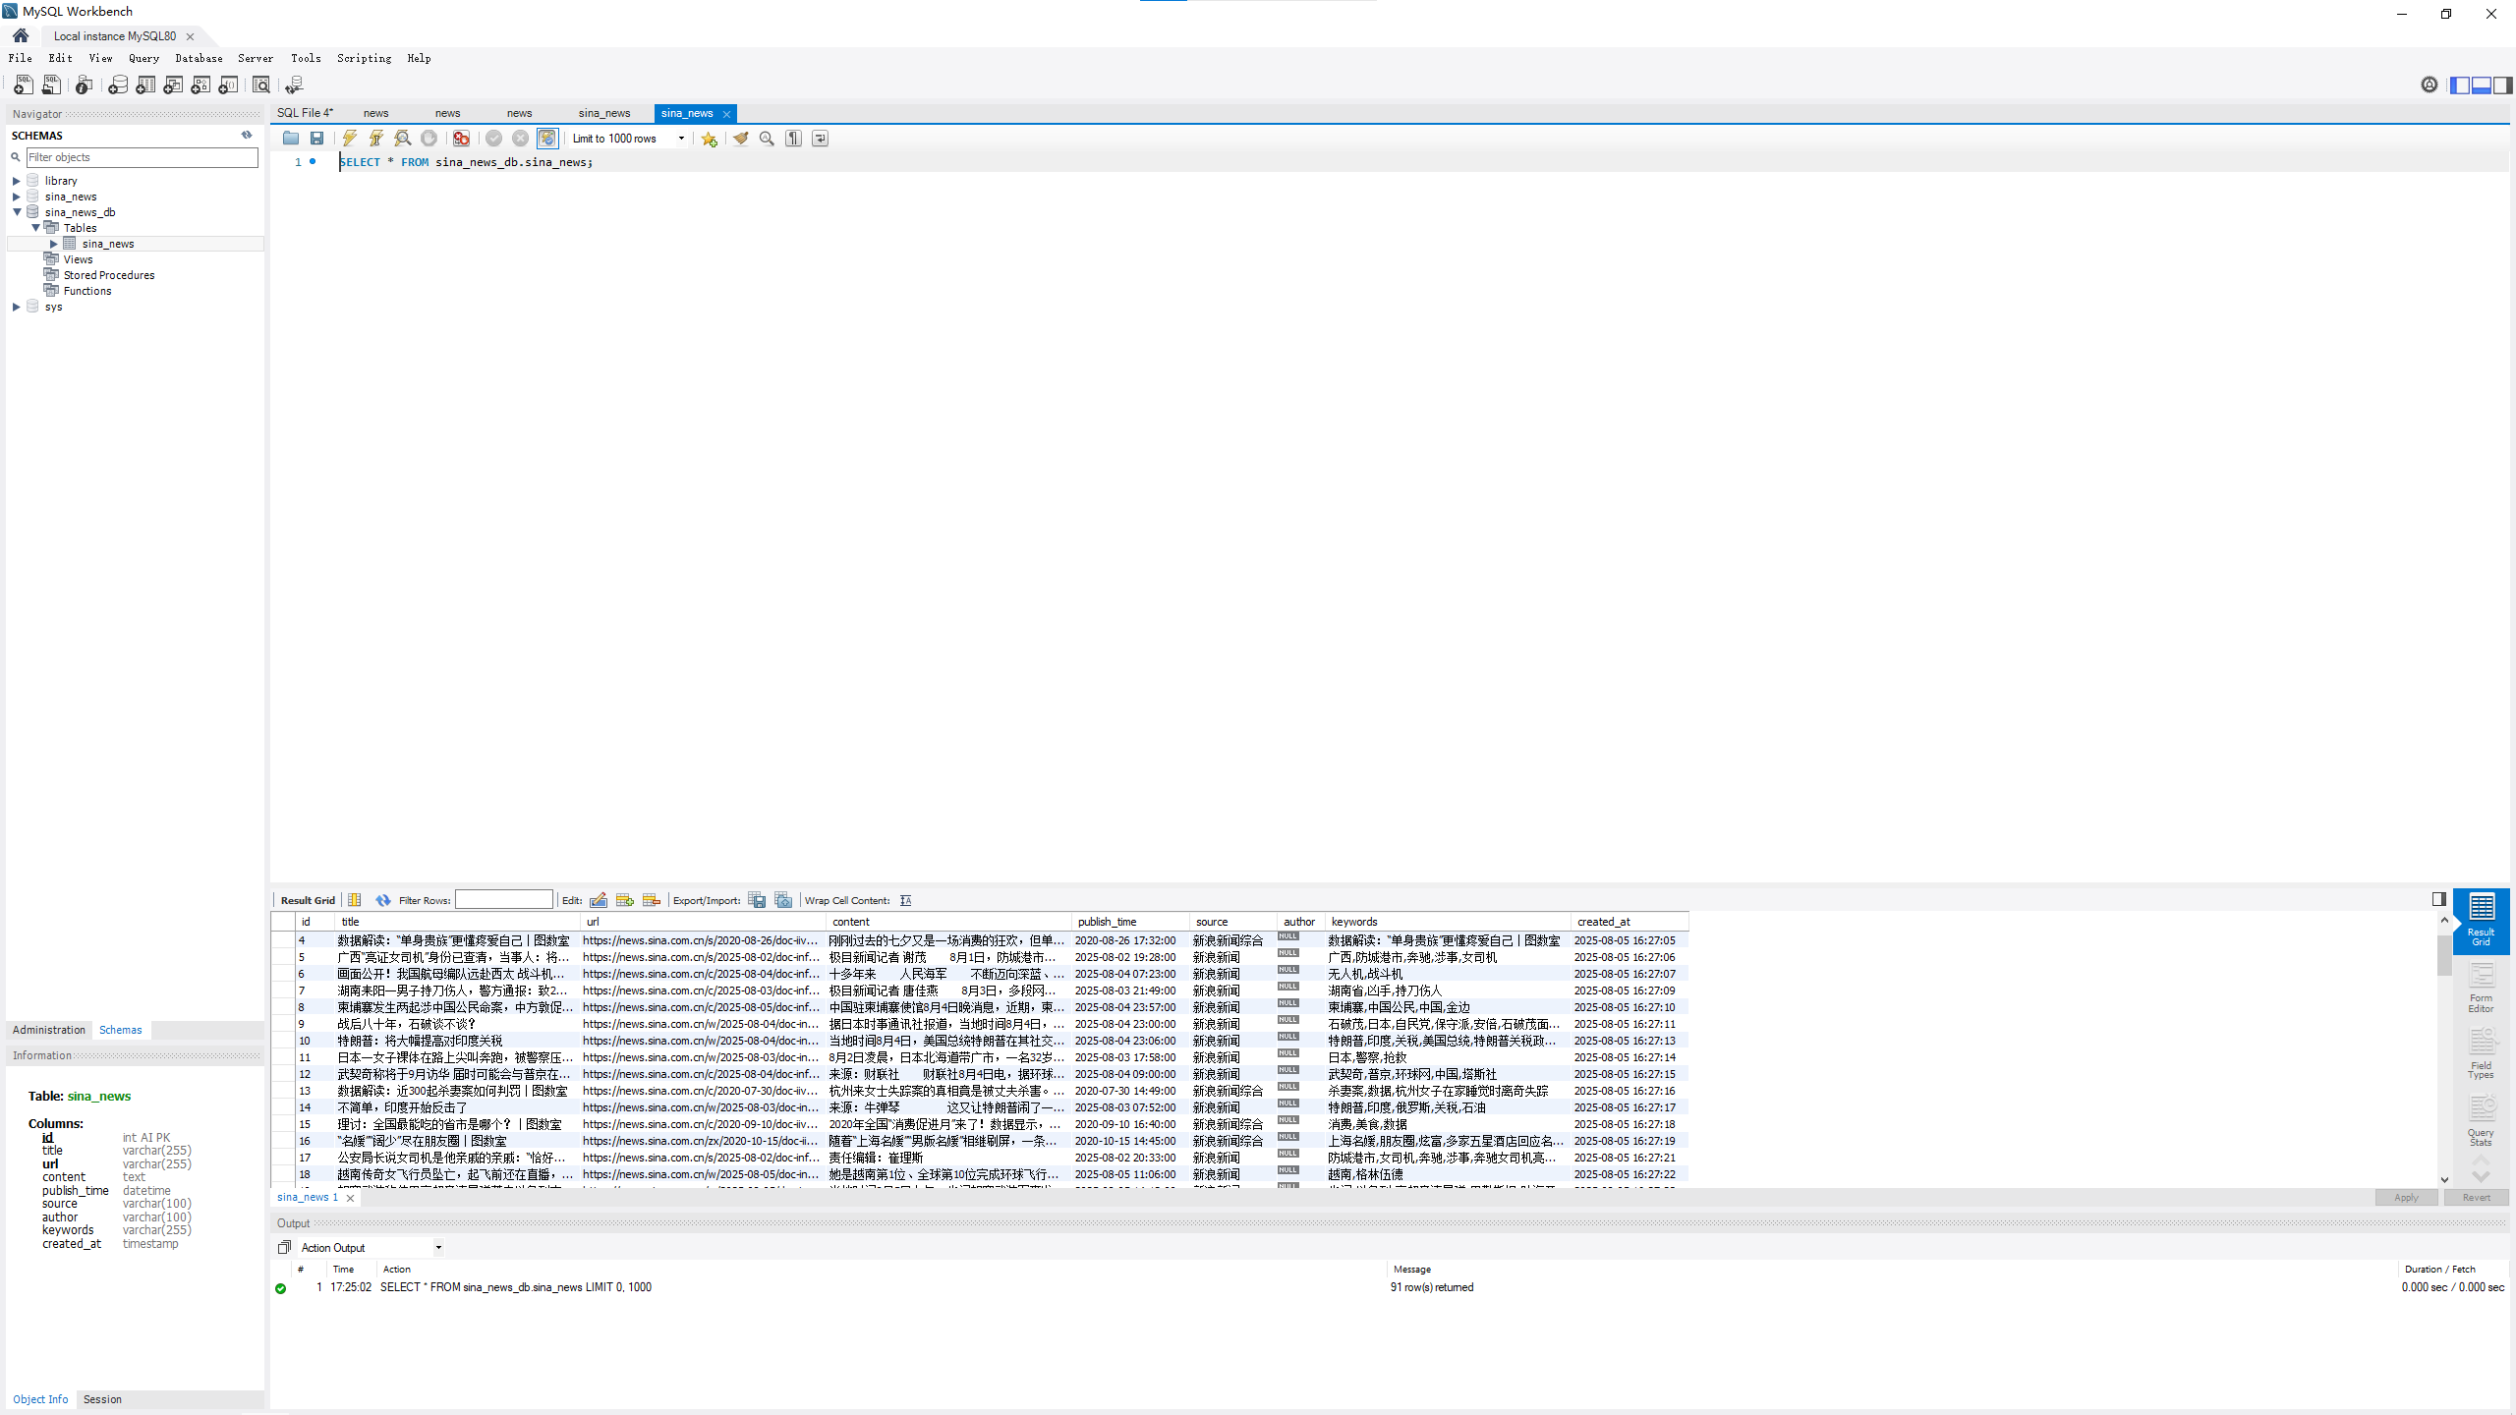
Task: Switch to the Session tab
Action: tap(102, 1399)
